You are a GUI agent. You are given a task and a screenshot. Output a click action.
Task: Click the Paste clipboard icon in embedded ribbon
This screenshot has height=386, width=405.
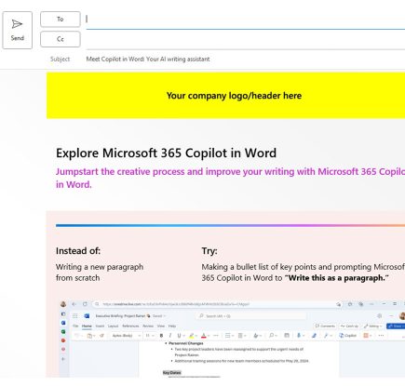tap(89, 336)
